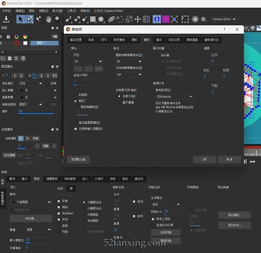Screen dimensions: 261x253
Task: Click the color ring icon in layers header
Action: (x=17, y=36)
